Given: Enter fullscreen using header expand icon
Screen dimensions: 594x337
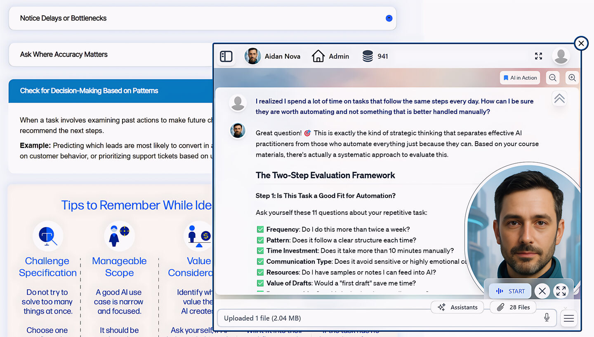Looking at the screenshot, I should [x=538, y=56].
